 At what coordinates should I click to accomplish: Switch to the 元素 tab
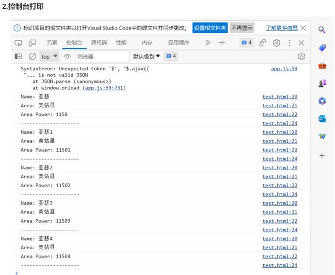(52, 43)
